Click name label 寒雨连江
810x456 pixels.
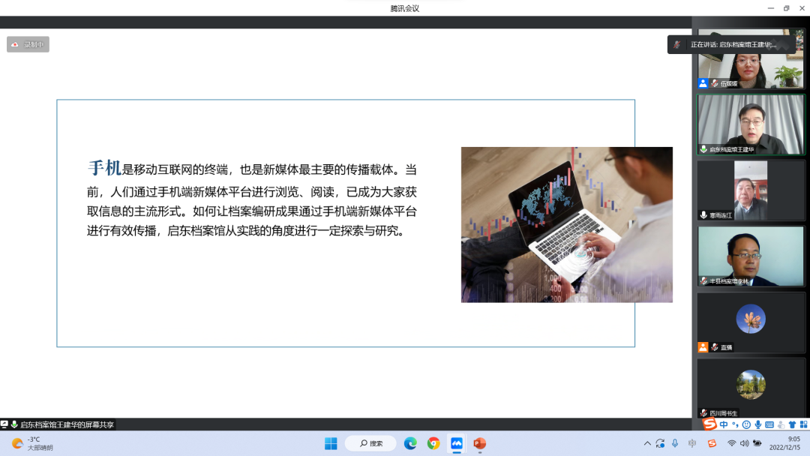click(721, 215)
